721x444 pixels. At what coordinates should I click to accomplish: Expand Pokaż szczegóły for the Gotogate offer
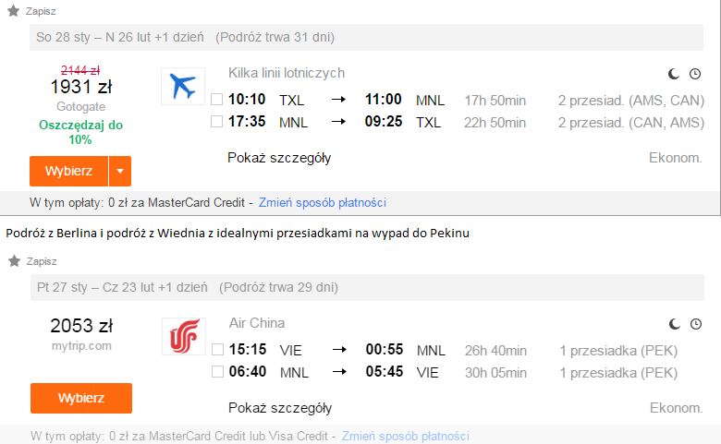click(x=279, y=158)
